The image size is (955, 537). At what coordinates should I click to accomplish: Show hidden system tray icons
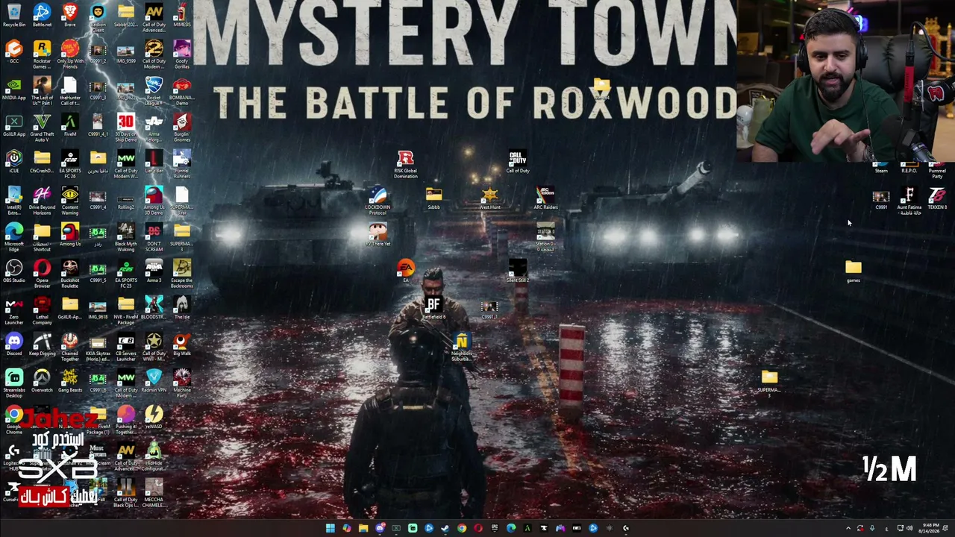(x=848, y=528)
